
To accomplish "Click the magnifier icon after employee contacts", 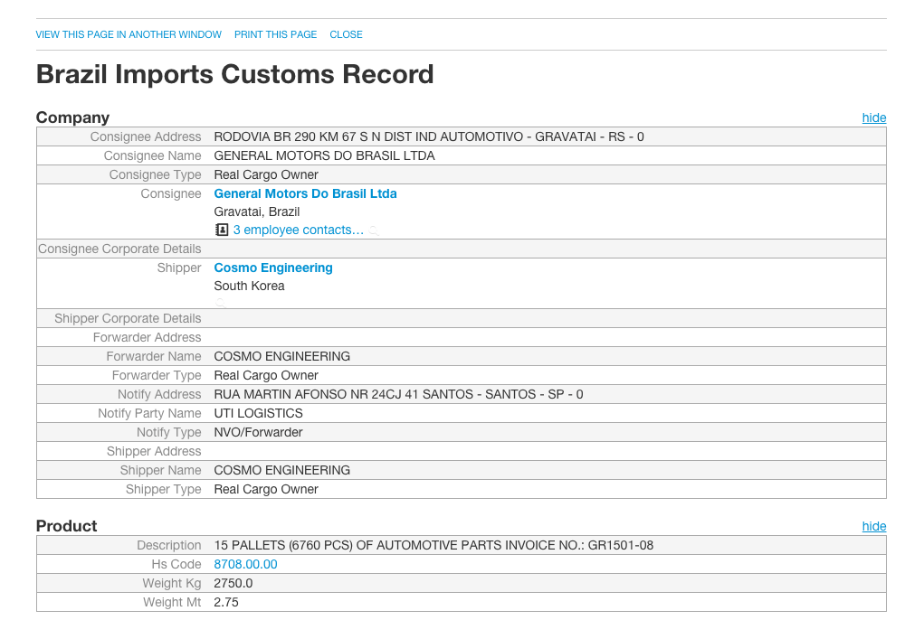I will pos(374,230).
